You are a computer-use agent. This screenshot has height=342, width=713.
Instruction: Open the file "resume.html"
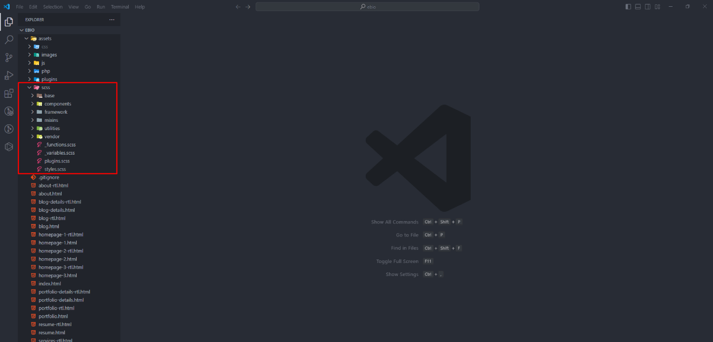(52, 333)
